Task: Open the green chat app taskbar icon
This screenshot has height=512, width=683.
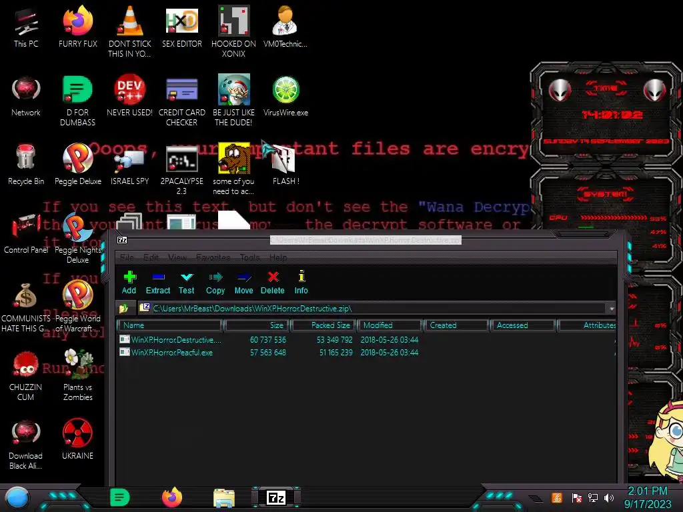Action: (119, 497)
